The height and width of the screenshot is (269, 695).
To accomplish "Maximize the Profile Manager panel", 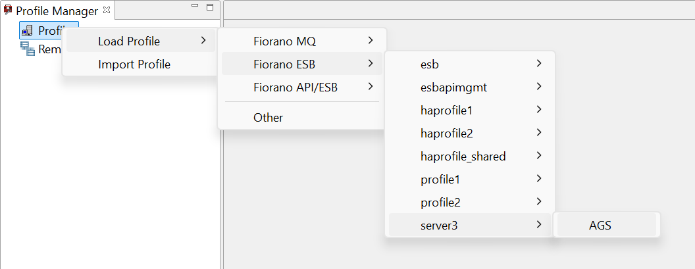I will pyautogui.click(x=210, y=7).
